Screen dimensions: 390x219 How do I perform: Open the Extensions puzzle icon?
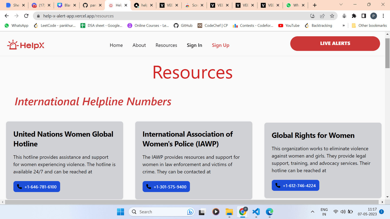pyautogui.click(x=354, y=16)
